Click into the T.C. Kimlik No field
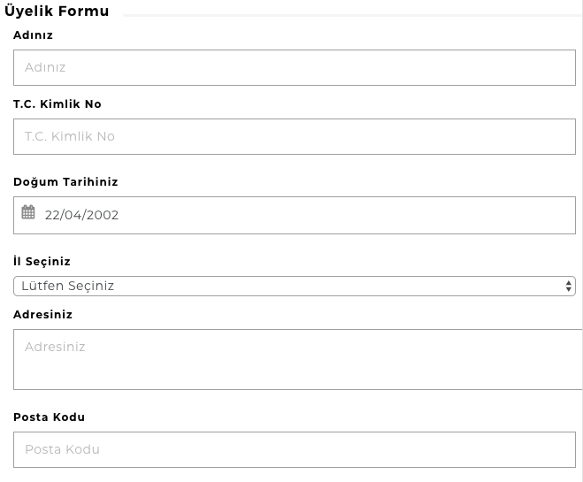This screenshot has height=482, width=583. click(x=294, y=136)
